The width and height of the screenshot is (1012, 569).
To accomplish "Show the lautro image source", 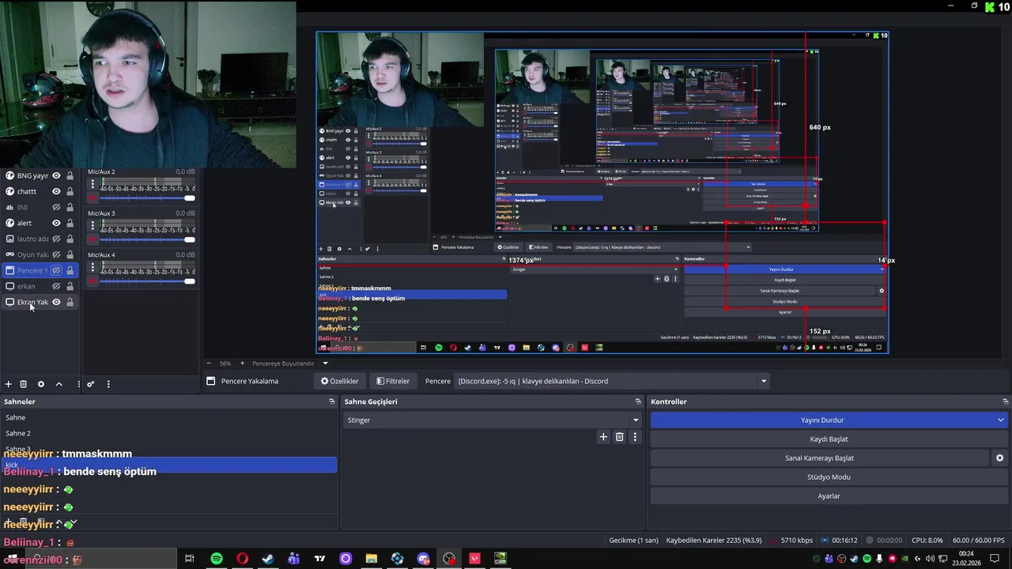I will pos(56,239).
